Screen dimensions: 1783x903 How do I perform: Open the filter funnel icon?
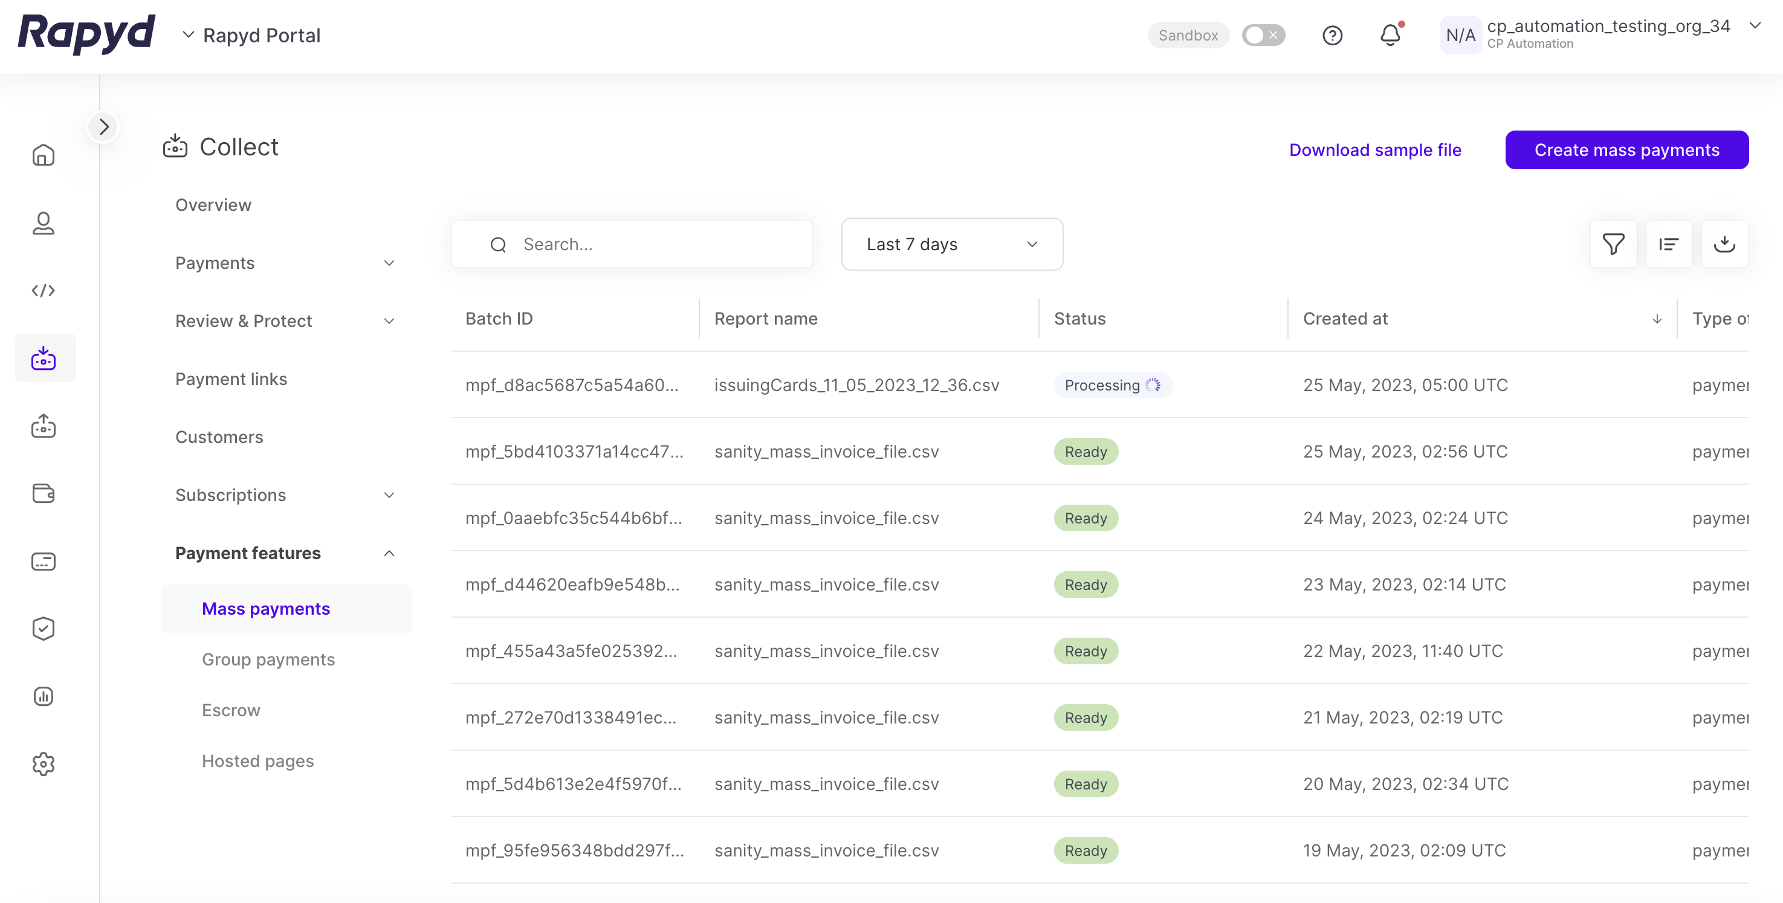[x=1613, y=244]
